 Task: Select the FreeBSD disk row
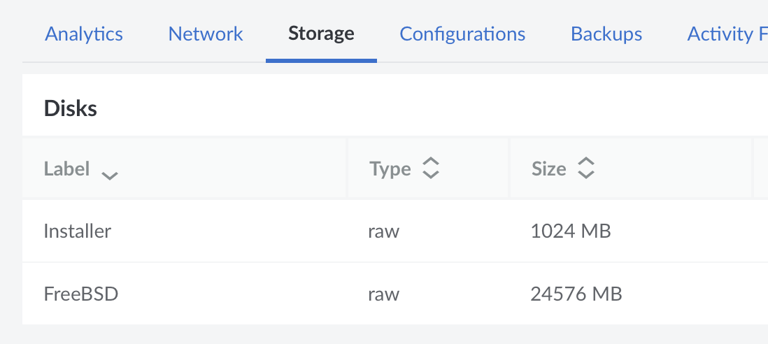(81, 294)
